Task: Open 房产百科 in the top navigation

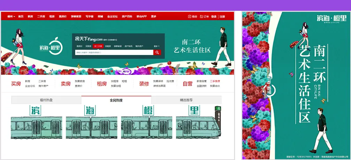Action: (x=127, y=17)
